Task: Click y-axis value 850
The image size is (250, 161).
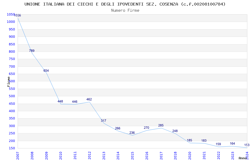Action: pos(12,44)
